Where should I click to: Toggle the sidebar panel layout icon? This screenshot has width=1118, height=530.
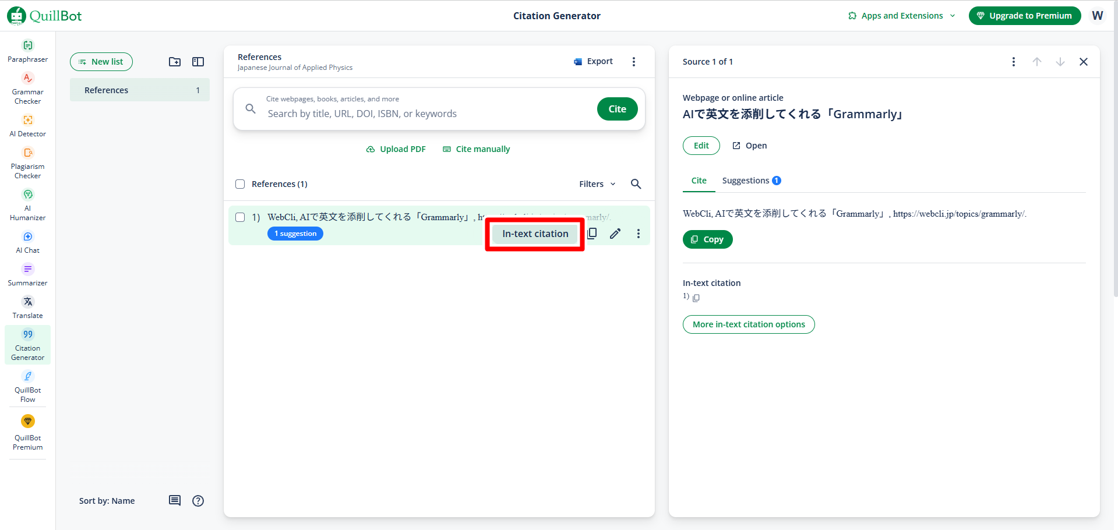click(x=198, y=62)
